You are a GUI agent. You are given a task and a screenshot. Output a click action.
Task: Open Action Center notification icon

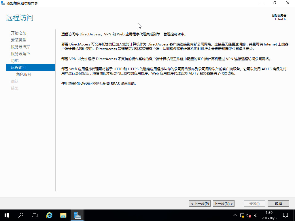pos(285,215)
